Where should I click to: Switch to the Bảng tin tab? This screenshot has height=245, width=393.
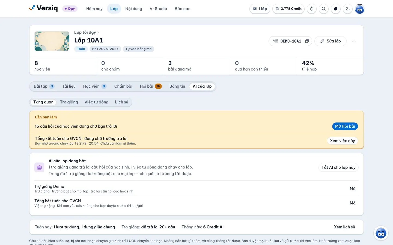click(x=177, y=86)
